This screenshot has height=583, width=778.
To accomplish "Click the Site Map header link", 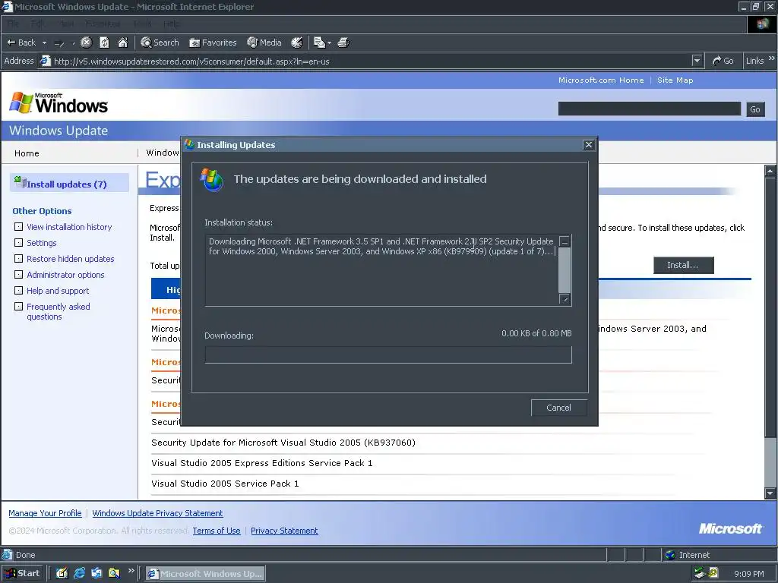I will click(675, 80).
